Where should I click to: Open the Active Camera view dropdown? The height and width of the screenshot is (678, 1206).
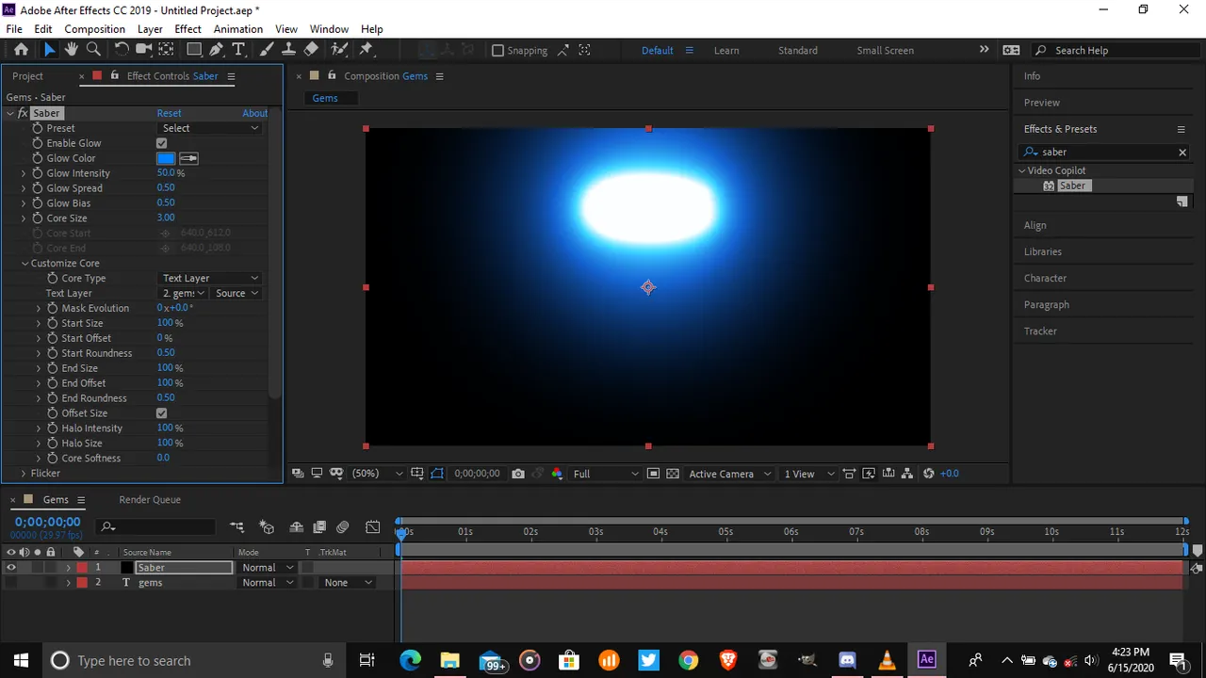(x=729, y=474)
